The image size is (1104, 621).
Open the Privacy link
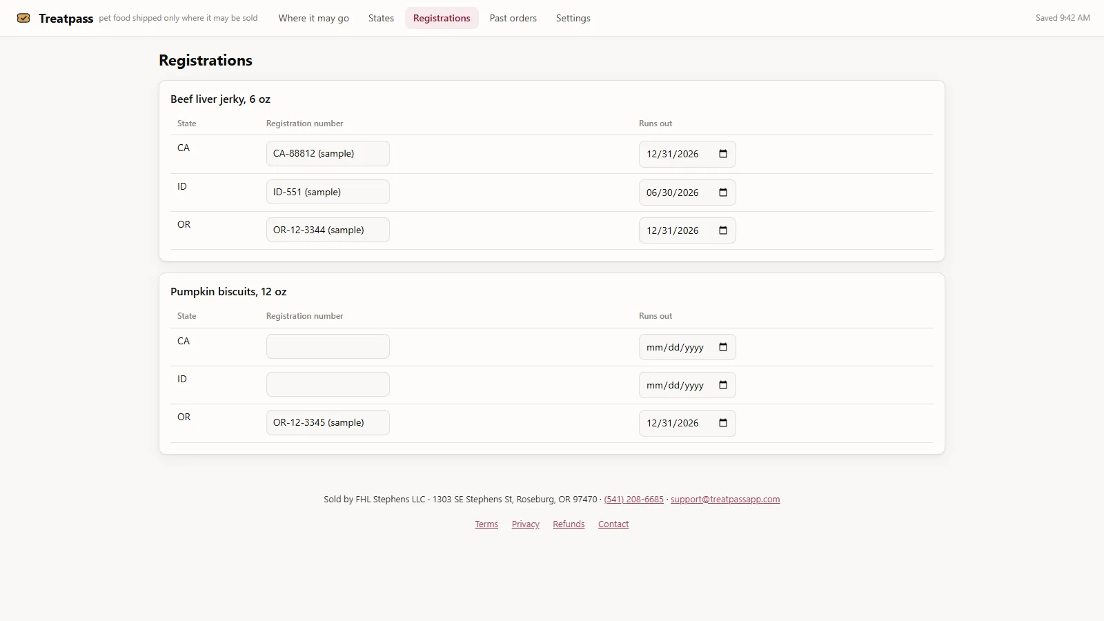[526, 524]
